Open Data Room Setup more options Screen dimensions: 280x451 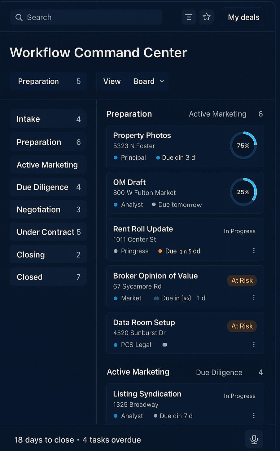pyautogui.click(x=254, y=345)
